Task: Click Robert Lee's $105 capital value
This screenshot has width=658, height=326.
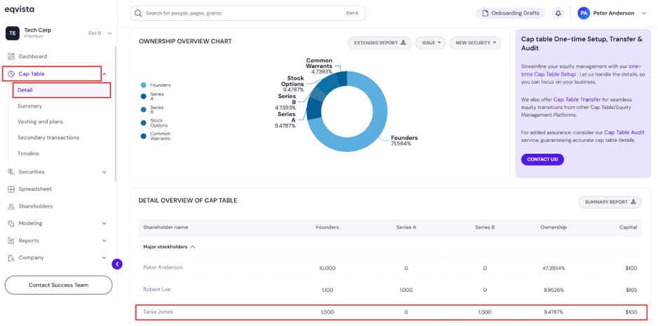Action: pyautogui.click(x=631, y=290)
